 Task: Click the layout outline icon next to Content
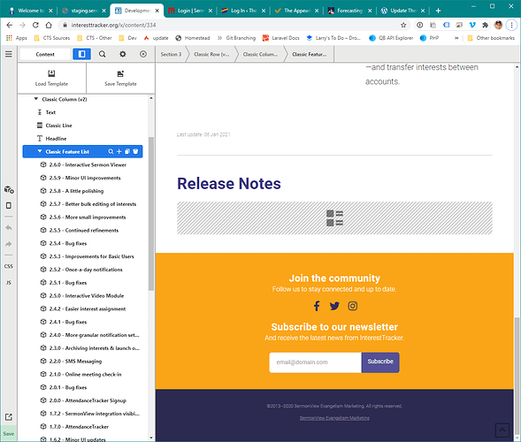81,54
